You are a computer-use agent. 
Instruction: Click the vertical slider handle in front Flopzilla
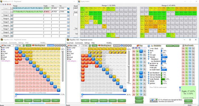click(129, 66)
